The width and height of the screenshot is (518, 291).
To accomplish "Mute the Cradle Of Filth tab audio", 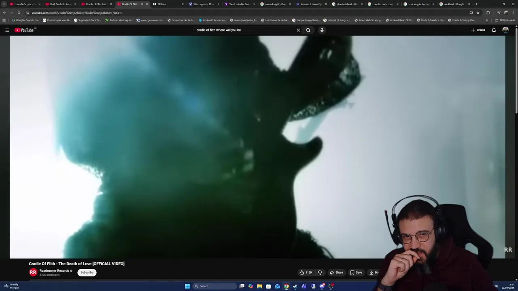I will click(x=142, y=4).
